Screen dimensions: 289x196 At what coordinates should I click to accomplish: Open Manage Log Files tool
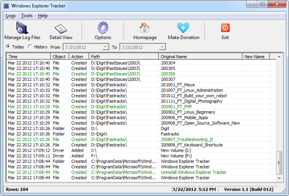22,30
